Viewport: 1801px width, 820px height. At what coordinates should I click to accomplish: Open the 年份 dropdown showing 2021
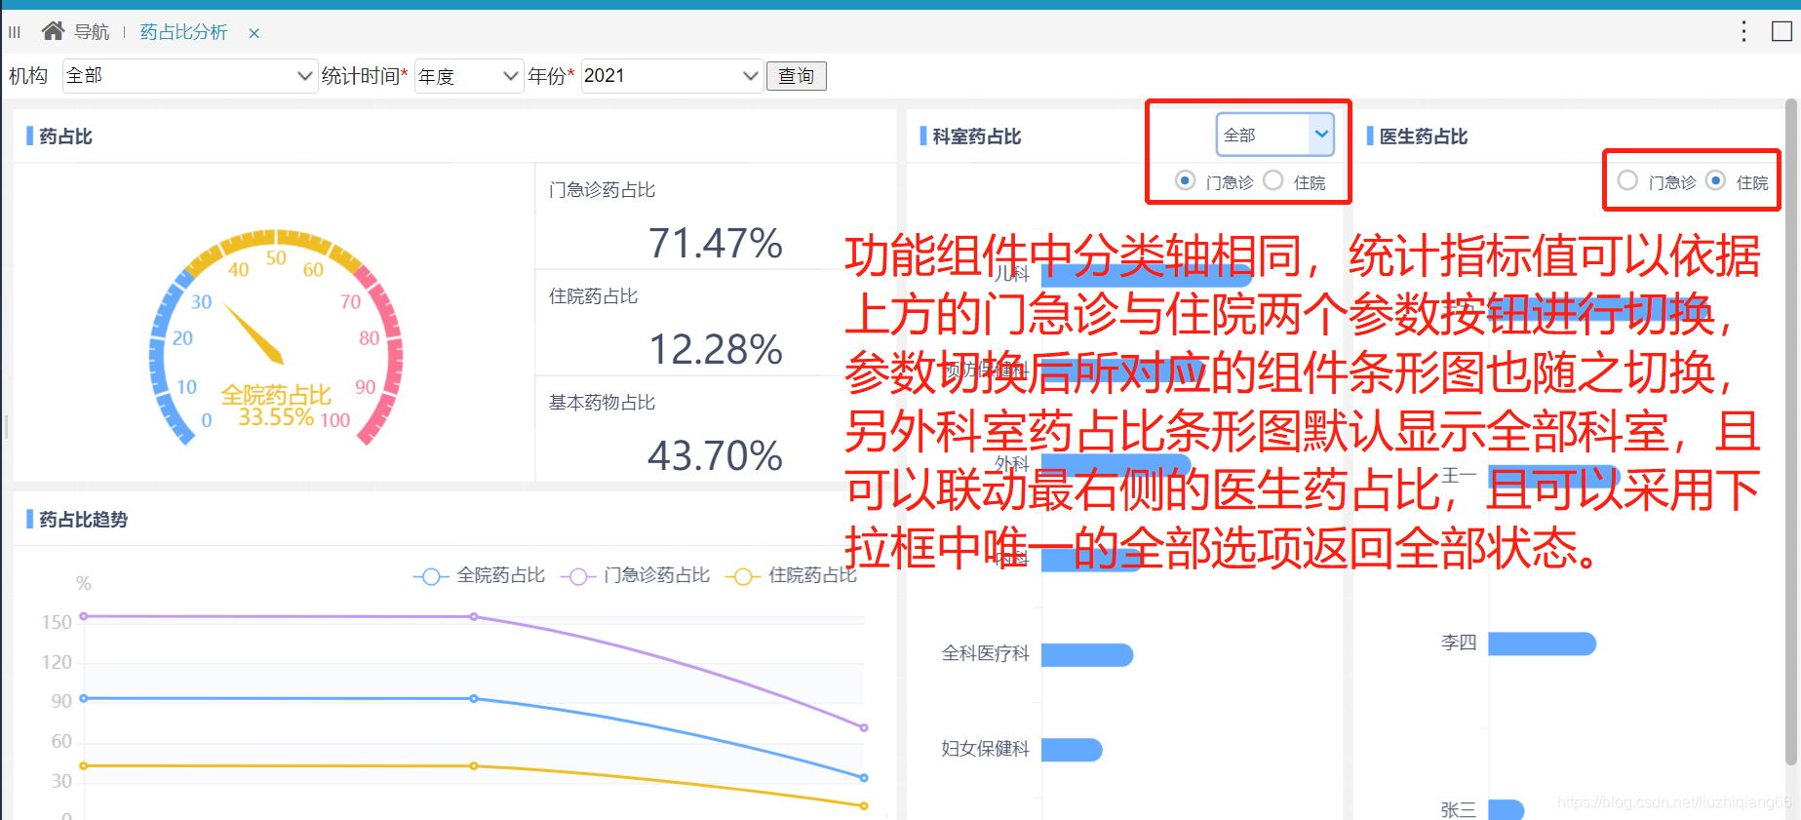[672, 76]
